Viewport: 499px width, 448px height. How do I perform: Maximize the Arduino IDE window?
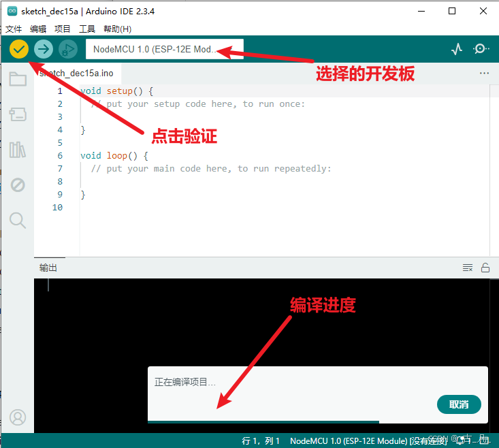point(452,11)
